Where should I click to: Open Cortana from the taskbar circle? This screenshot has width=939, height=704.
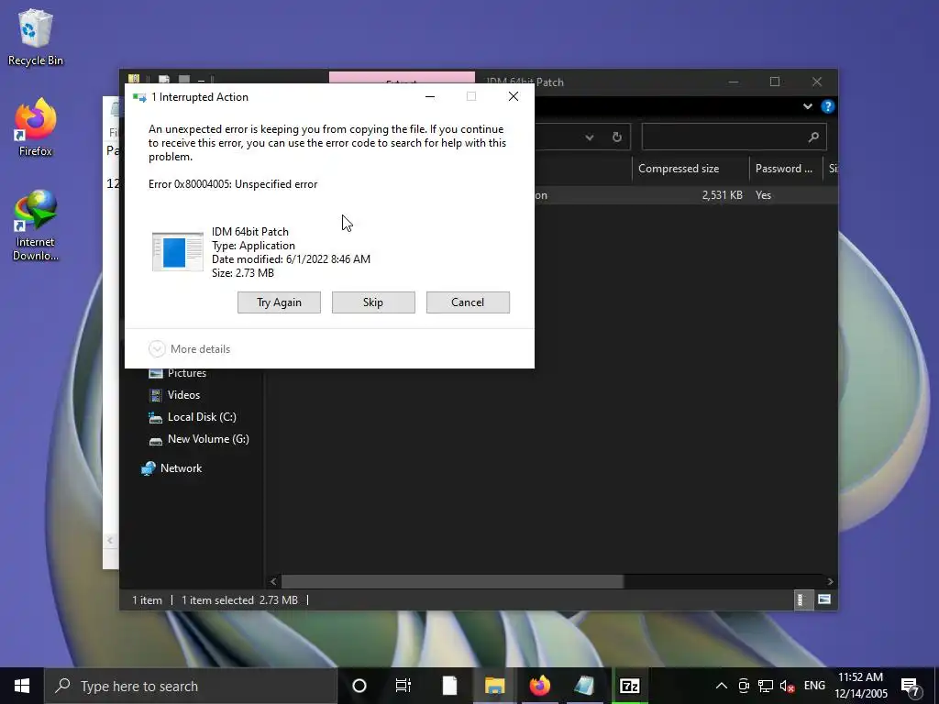(359, 686)
